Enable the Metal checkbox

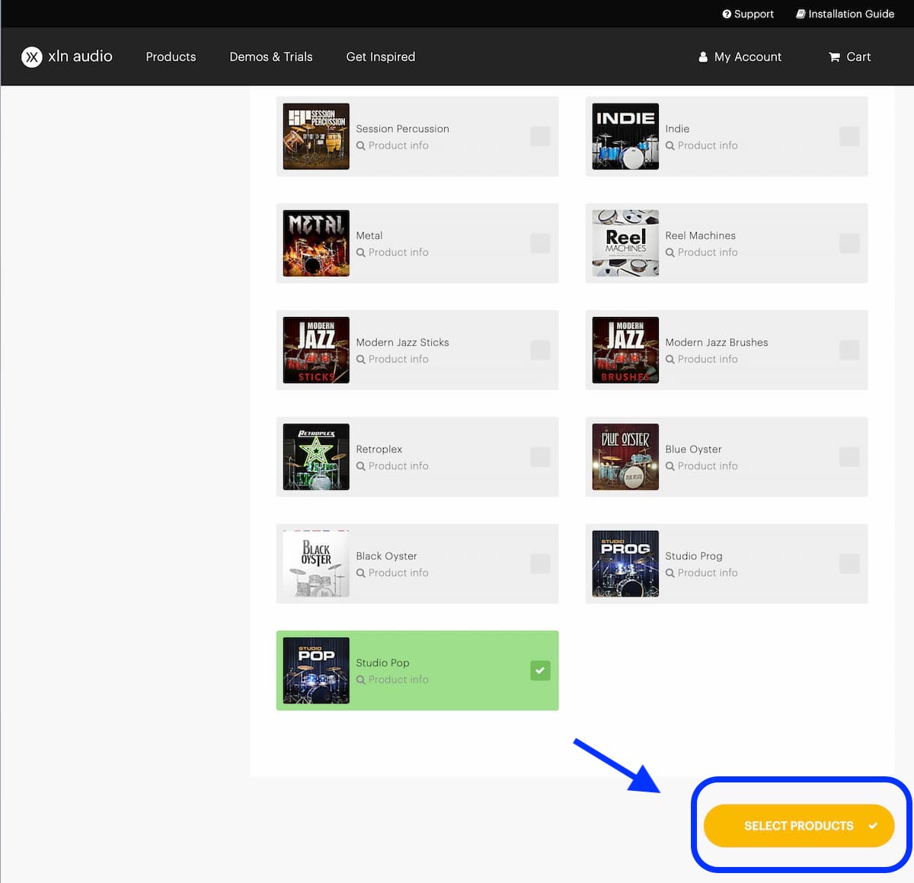[540, 243]
